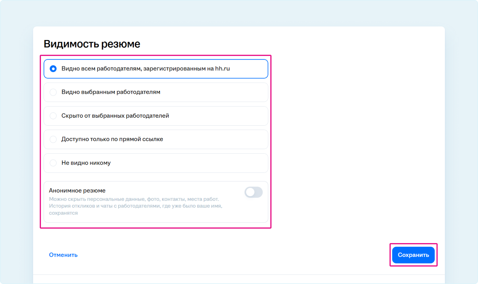Choose the 'Видно выбранным работодателям' radio option

coord(53,92)
